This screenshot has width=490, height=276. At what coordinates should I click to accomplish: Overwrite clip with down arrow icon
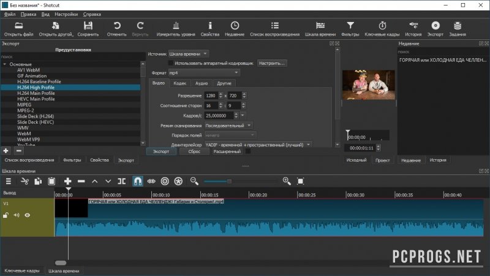click(x=108, y=181)
